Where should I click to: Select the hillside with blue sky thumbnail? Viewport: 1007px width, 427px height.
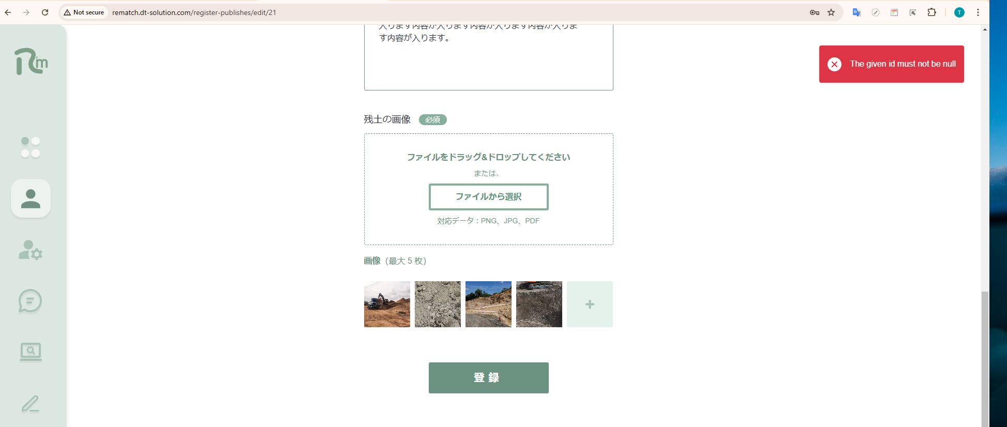[x=488, y=304]
